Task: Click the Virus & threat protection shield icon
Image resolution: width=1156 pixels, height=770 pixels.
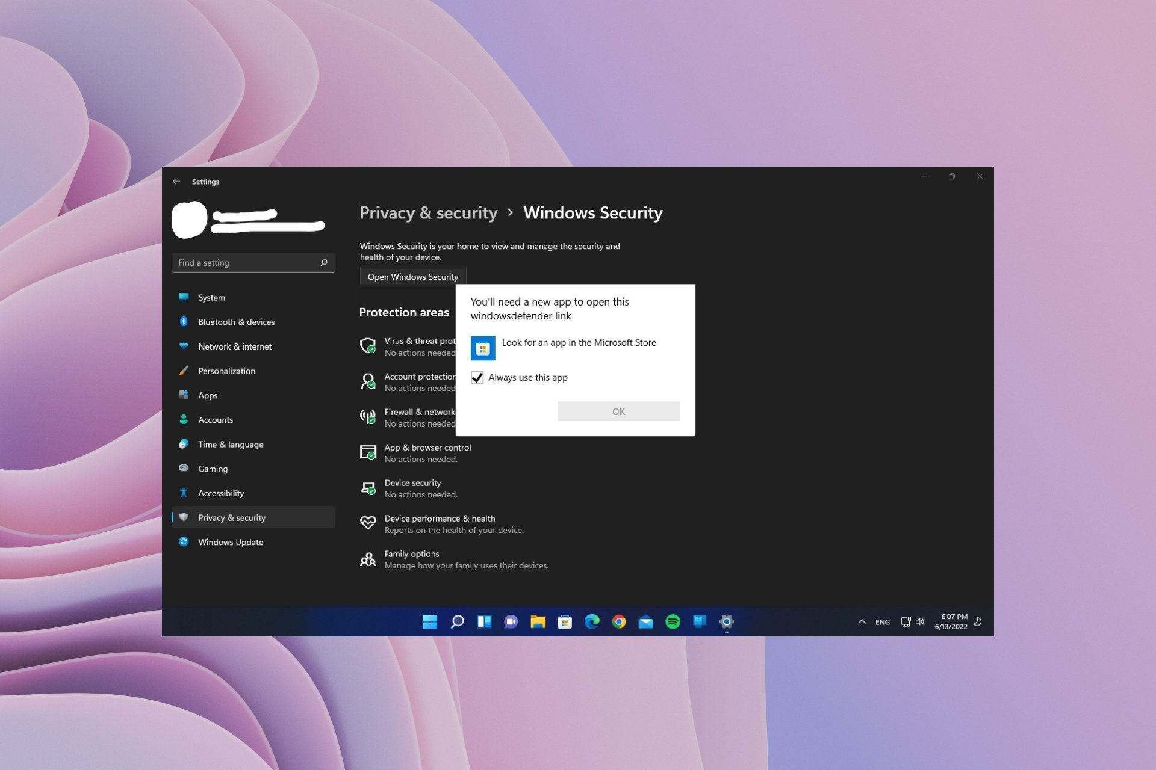Action: point(368,346)
